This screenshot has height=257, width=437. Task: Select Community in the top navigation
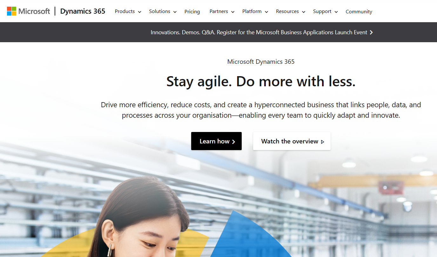click(359, 11)
